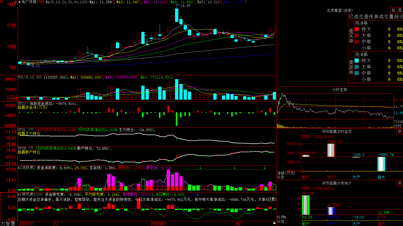Image resolution: width=403 pixels, height=226 pixels.
Task: Click the 超大 category label under 实时监控 chart
Action: 381,177
